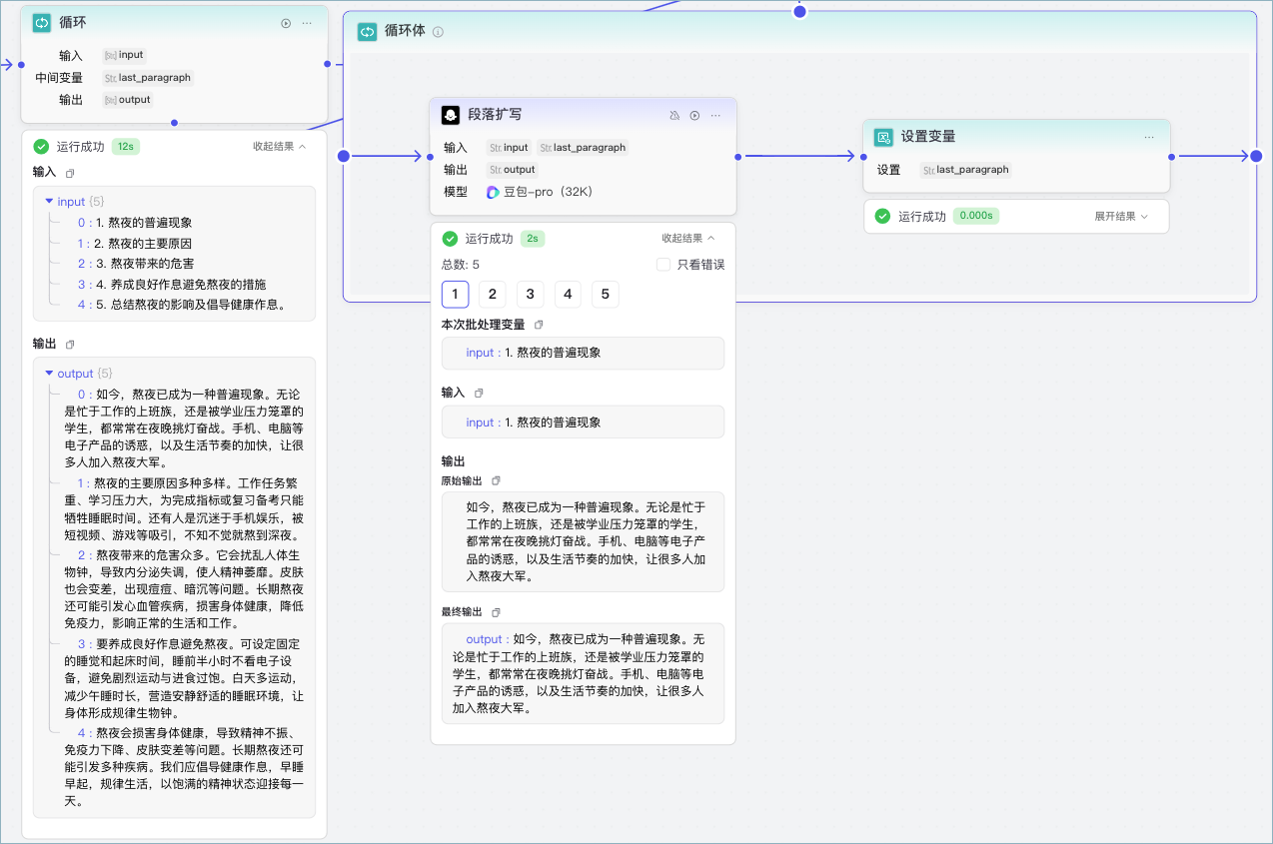This screenshot has width=1273, height=844.
Task: Switch to batch result 3
Action: pyautogui.click(x=530, y=294)
